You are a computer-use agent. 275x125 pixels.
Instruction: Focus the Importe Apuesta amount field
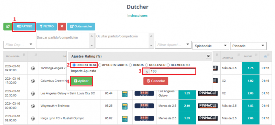(173, 72)
